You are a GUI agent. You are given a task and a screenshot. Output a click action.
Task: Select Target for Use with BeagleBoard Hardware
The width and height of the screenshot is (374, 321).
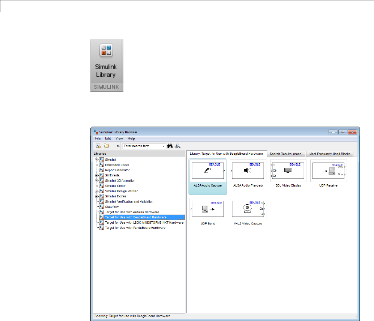coord(136,217)
